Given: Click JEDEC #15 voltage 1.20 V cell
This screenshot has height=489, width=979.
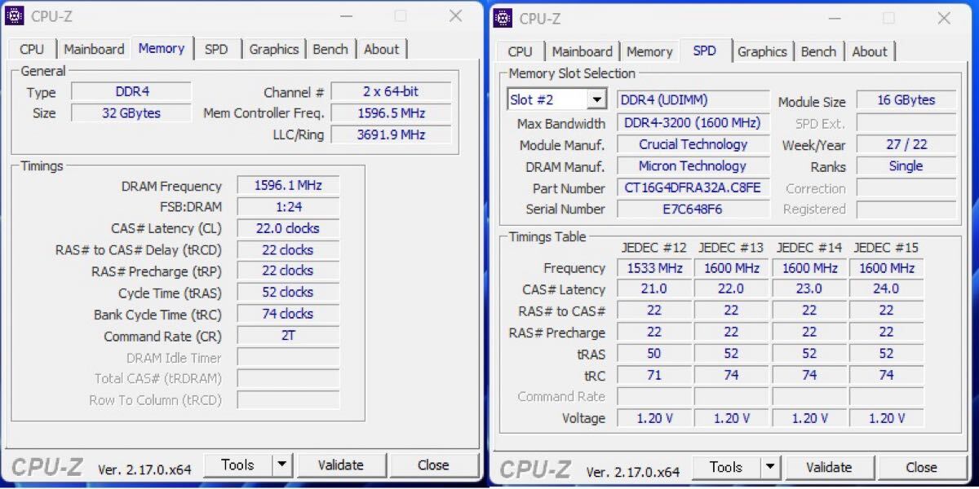Looking at the screenshot, I should [886, 418].
